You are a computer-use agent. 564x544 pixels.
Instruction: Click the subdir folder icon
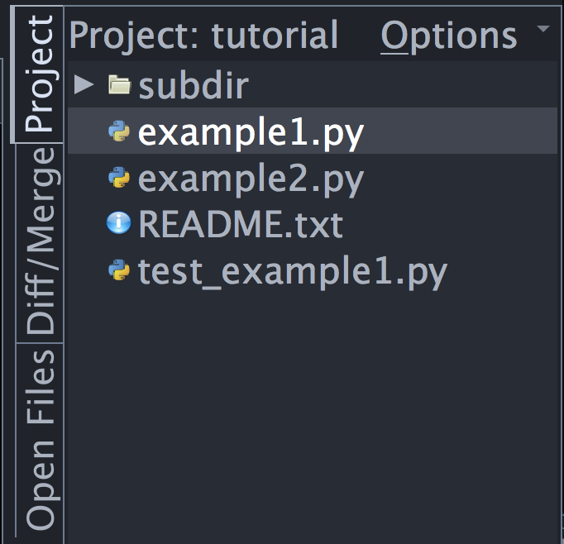coord(120,84)
